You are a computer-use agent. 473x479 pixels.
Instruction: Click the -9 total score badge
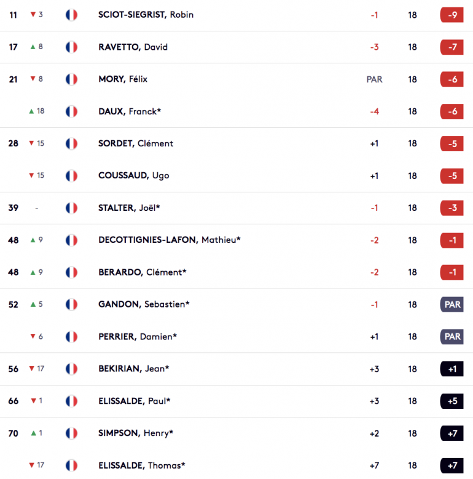pos(451,15)
